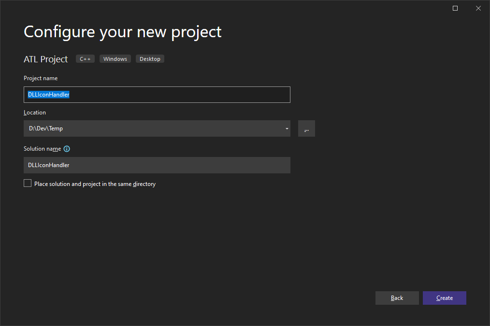Click the 'Place solution and project' checkbox label
This screenshot has height=326, width=490.
tap(95, 184)
